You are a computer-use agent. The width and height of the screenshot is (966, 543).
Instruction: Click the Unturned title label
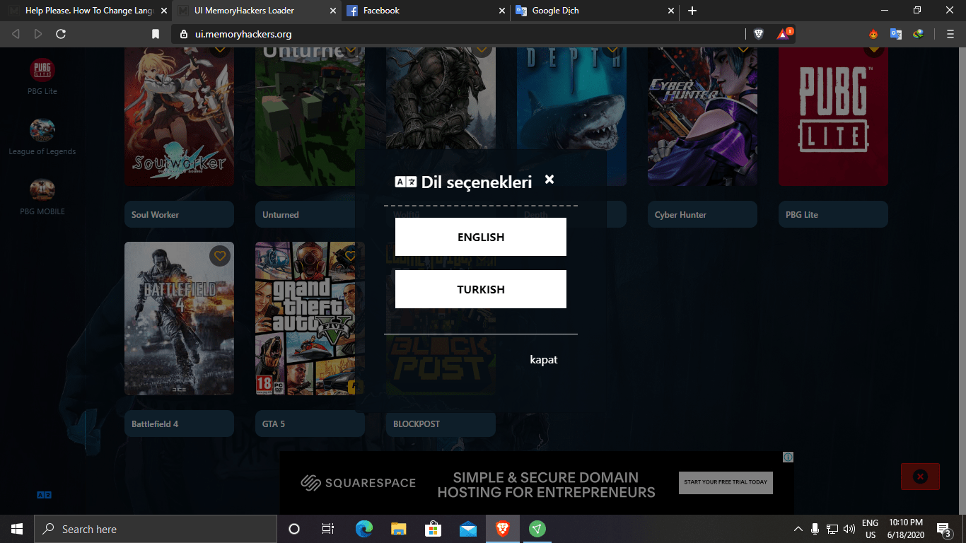[306, 214]
